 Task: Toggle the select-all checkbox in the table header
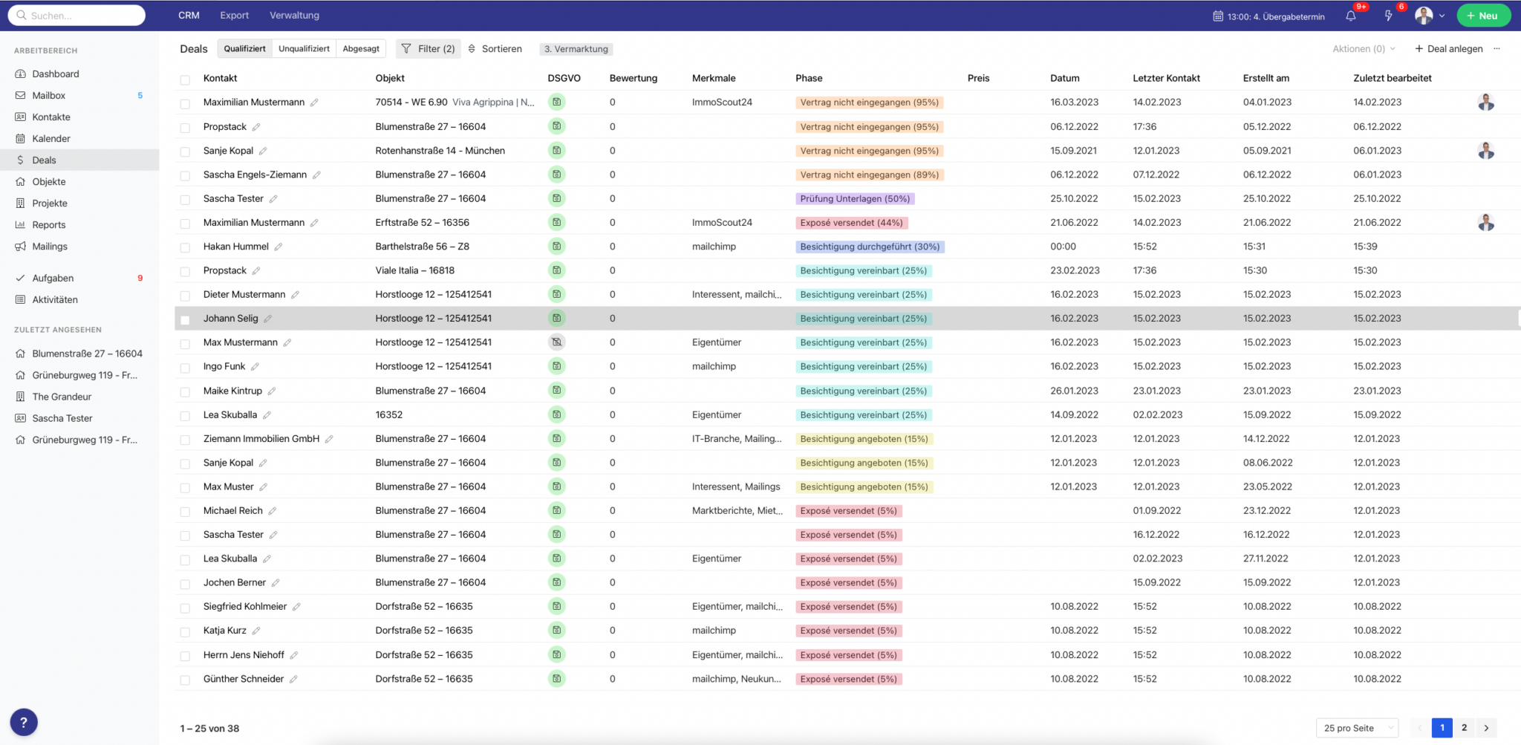185,79
